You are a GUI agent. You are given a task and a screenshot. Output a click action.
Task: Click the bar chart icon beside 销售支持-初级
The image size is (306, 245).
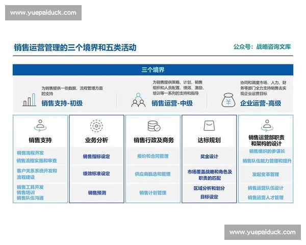coord(29,100)
